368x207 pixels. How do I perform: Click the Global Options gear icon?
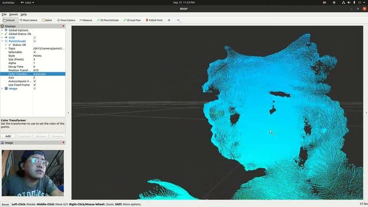(6, 30)
